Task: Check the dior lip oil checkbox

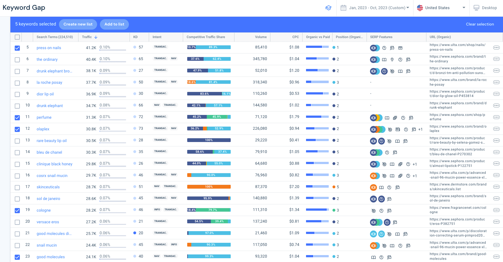Action: 17,94
